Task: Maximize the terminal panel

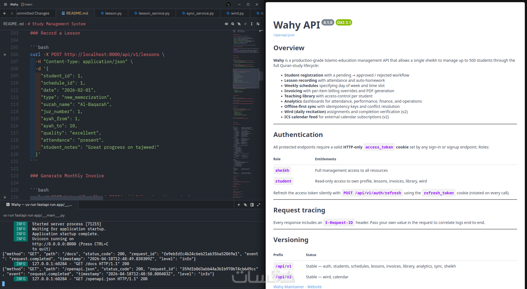Action: (259, 205)
